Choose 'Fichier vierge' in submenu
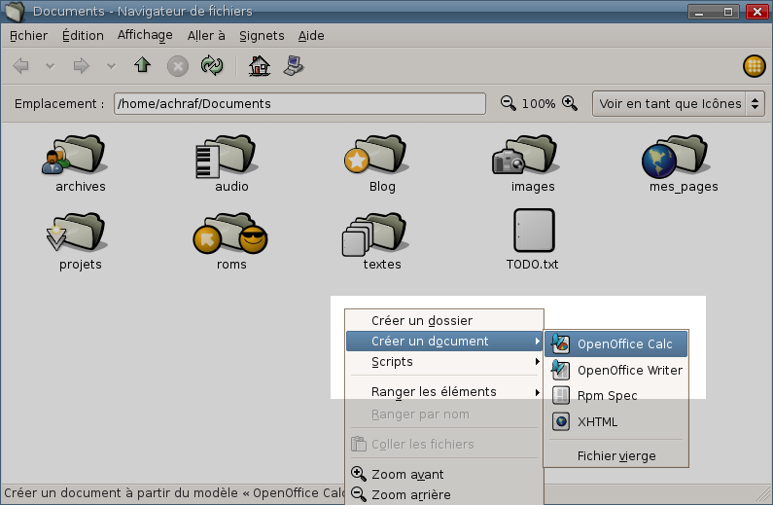This screenshot has height=505, width=773. point(615,455)
